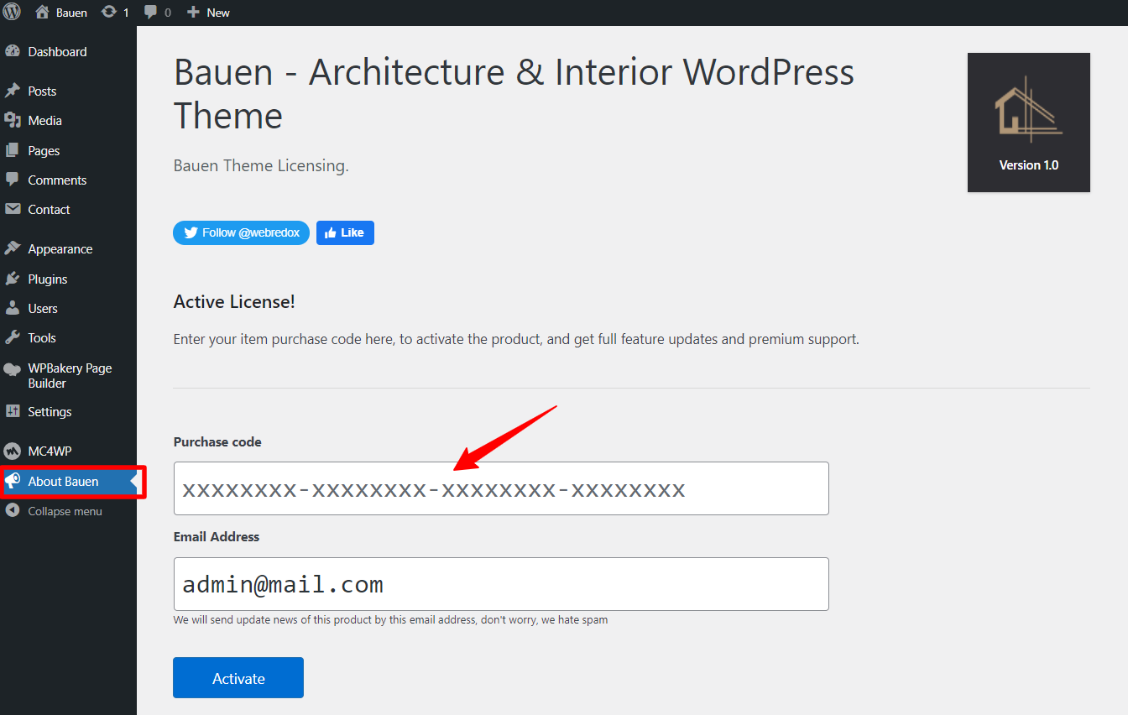Click the Appearance paintbrush icon
Image resolution: width=1128 pixels, height=715 pixels.
point(13,248)
